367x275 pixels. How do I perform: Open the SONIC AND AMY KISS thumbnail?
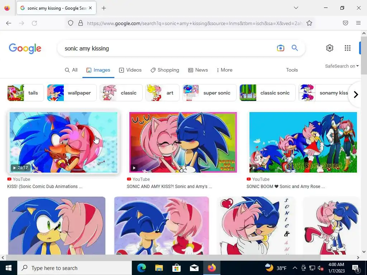[x=183, y=142]
